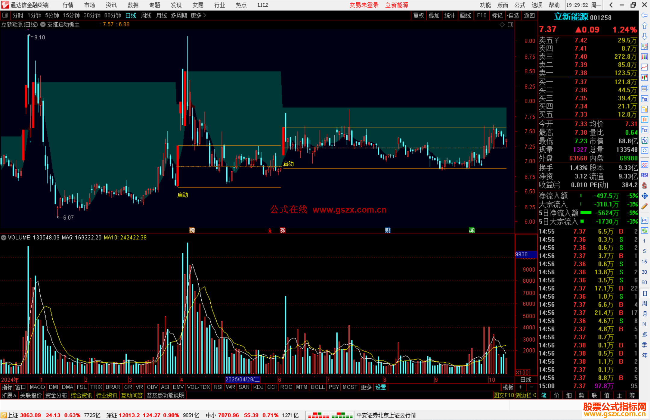Click the 复权 button
The height and width of the screenshot is (420, 650).
(418, 15)
